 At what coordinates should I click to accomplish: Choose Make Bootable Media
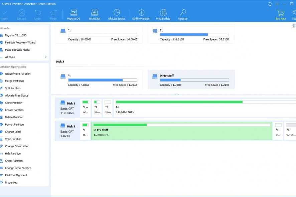17,50
